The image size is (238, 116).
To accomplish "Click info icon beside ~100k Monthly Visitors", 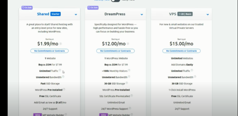I will coord(129,70).
